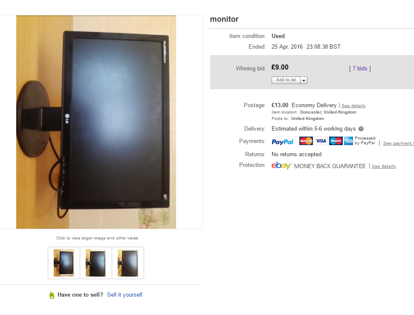Click the green sell tag icon
This screenshot has width=414, height=315.
coord(52,295)
